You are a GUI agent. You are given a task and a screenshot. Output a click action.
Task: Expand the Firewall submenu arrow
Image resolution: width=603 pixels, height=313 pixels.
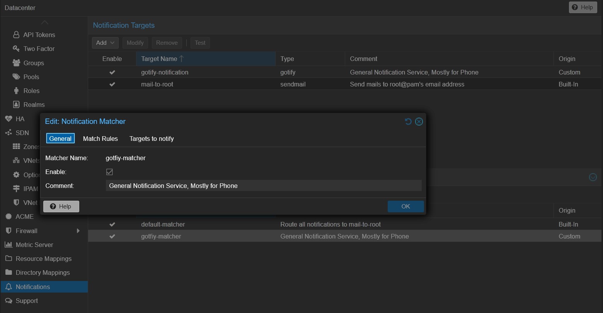point(78,231)
